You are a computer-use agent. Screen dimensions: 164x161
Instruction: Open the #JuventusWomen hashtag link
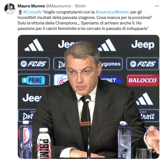click(112, 12)
